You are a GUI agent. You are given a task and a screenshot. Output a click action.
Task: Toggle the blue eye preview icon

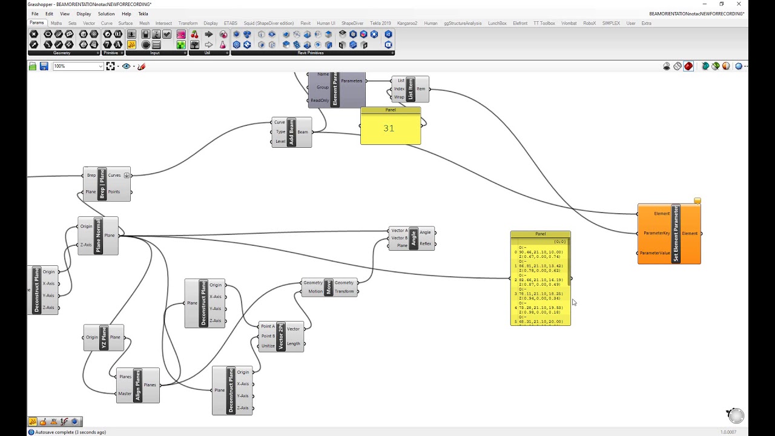point(126,66)
